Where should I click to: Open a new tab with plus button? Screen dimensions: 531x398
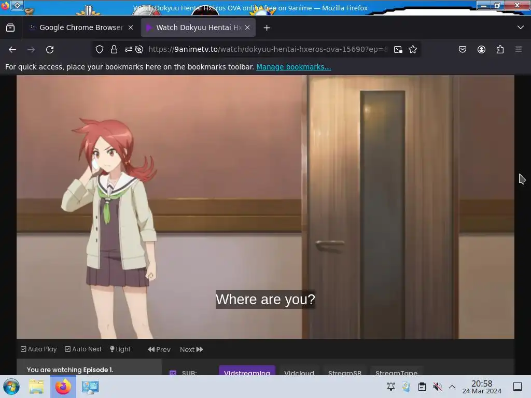267,28
